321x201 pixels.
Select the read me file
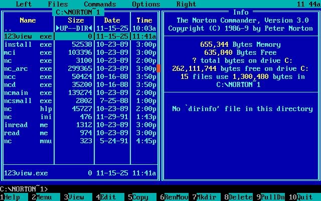pos(80,133)
